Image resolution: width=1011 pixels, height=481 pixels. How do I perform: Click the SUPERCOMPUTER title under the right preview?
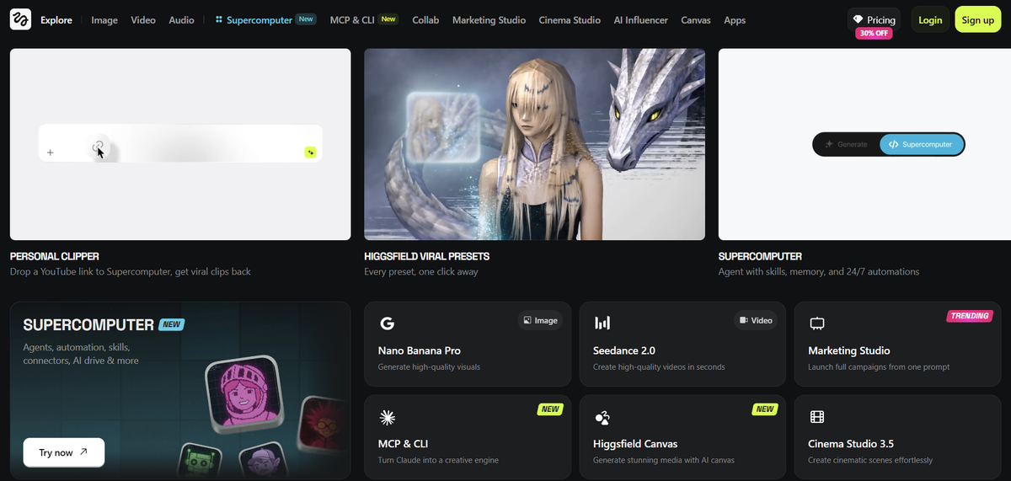(760, 256)
